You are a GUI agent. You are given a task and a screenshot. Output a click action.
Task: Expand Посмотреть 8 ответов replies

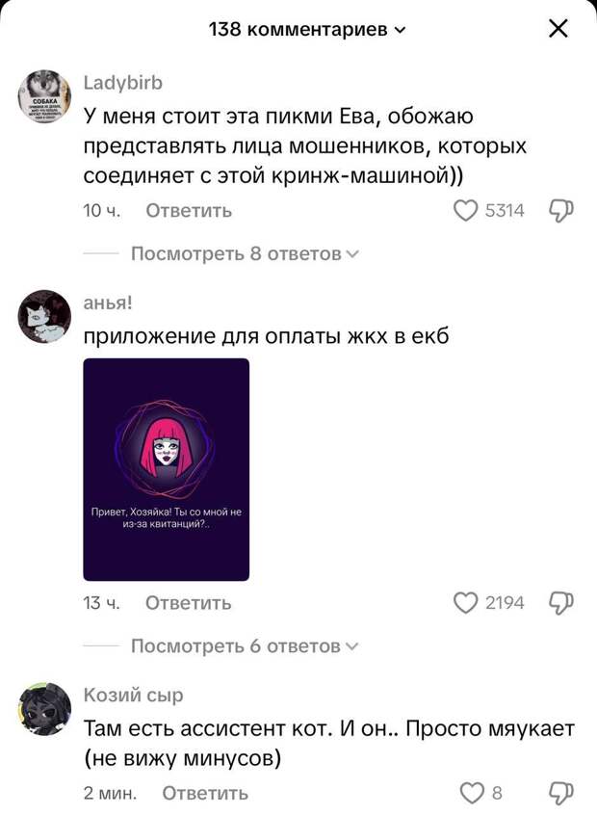pos(245,253)
